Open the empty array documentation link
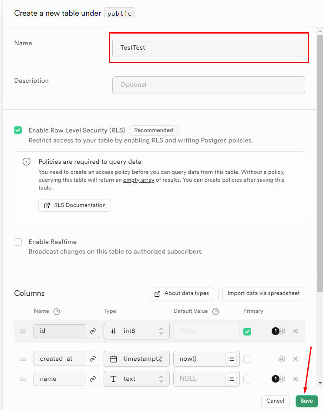The image size is (323, 410). coord(138,180)
